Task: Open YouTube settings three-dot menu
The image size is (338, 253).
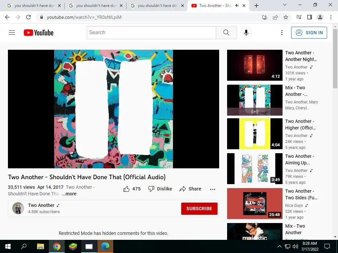Action: pyautogui.click(x=282, y=33)
